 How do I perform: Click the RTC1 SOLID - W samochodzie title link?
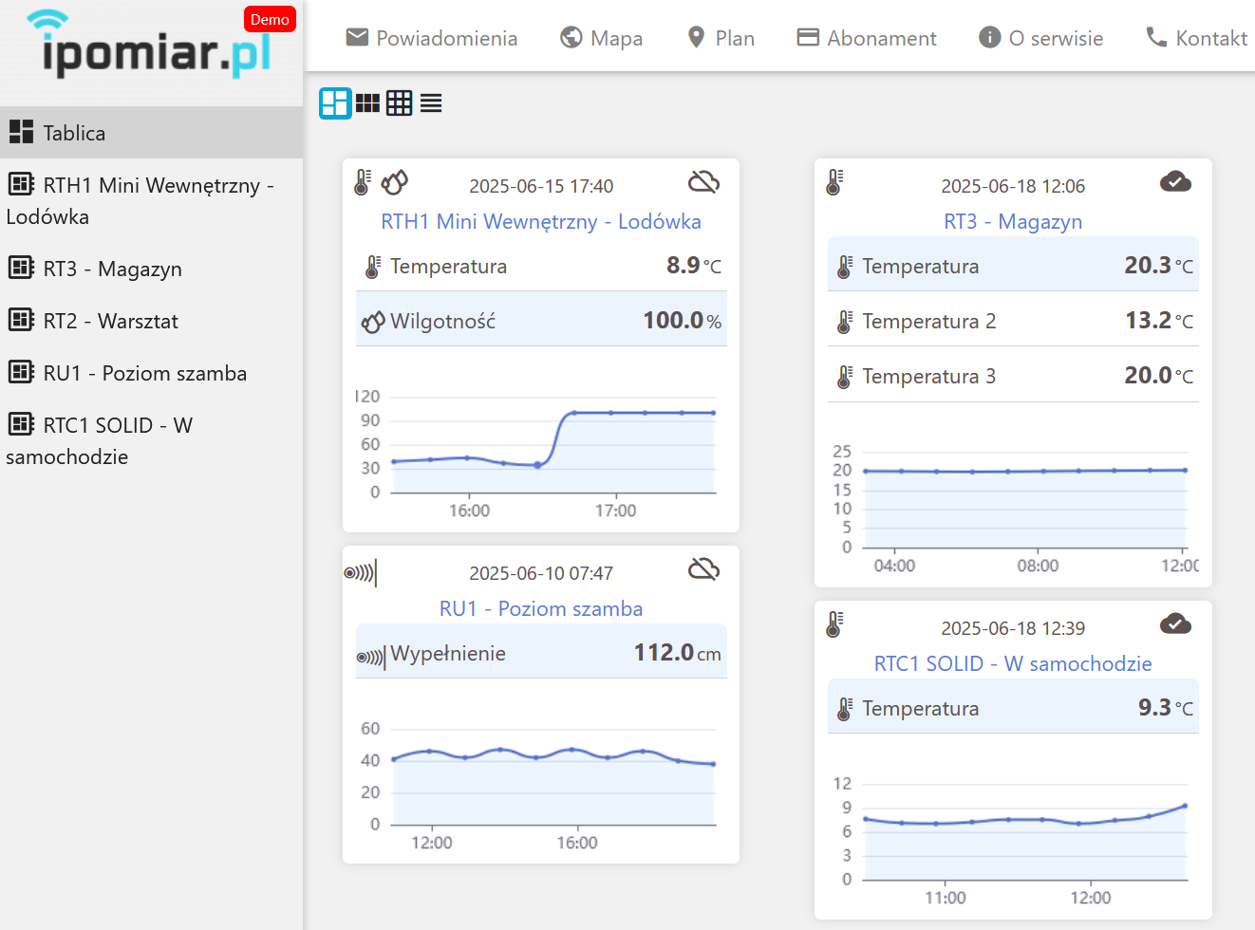pos(1012,664)
